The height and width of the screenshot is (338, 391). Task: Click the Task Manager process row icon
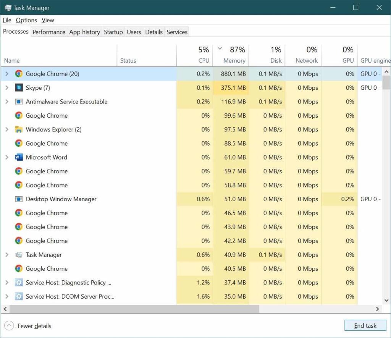tap(19, 255)
